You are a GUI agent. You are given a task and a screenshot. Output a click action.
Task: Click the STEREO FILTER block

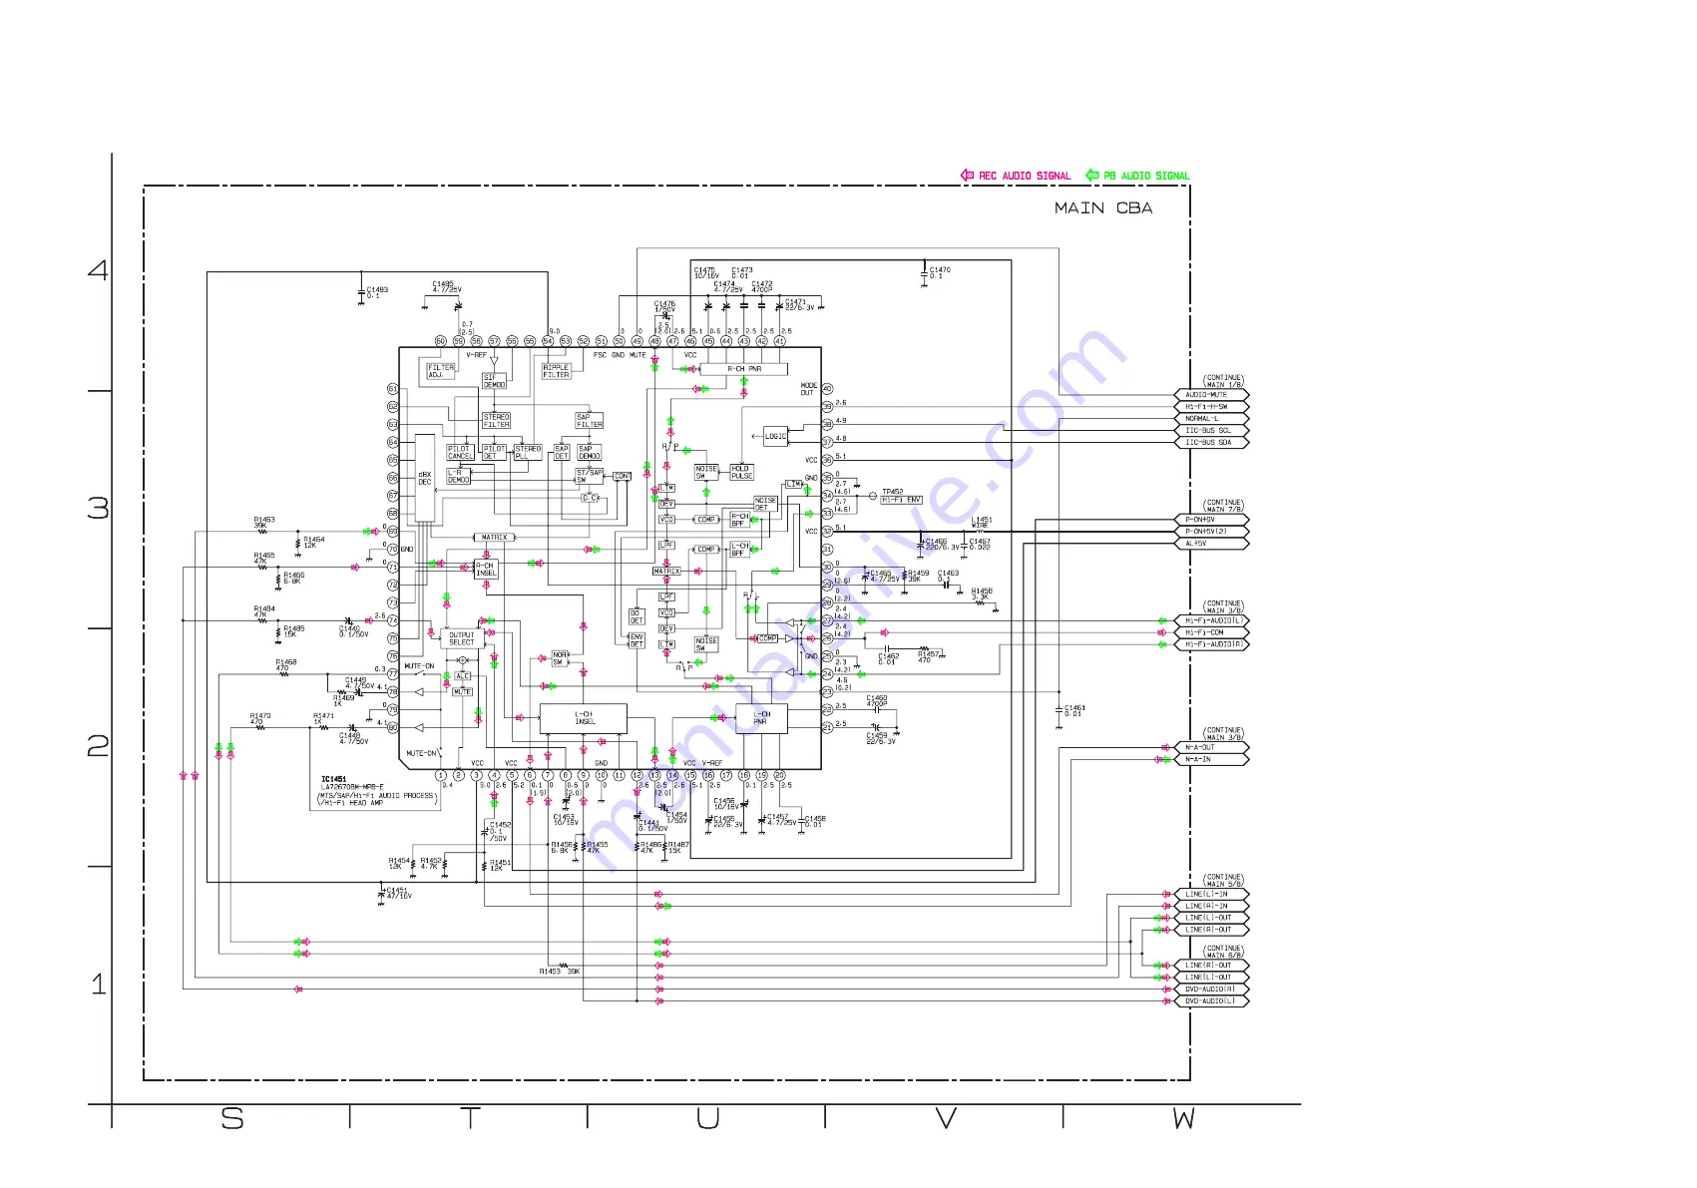(x=496, y=421)
